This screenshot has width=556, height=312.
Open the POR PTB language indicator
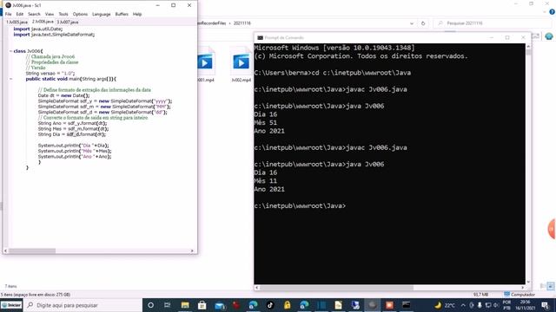(506, 305)
